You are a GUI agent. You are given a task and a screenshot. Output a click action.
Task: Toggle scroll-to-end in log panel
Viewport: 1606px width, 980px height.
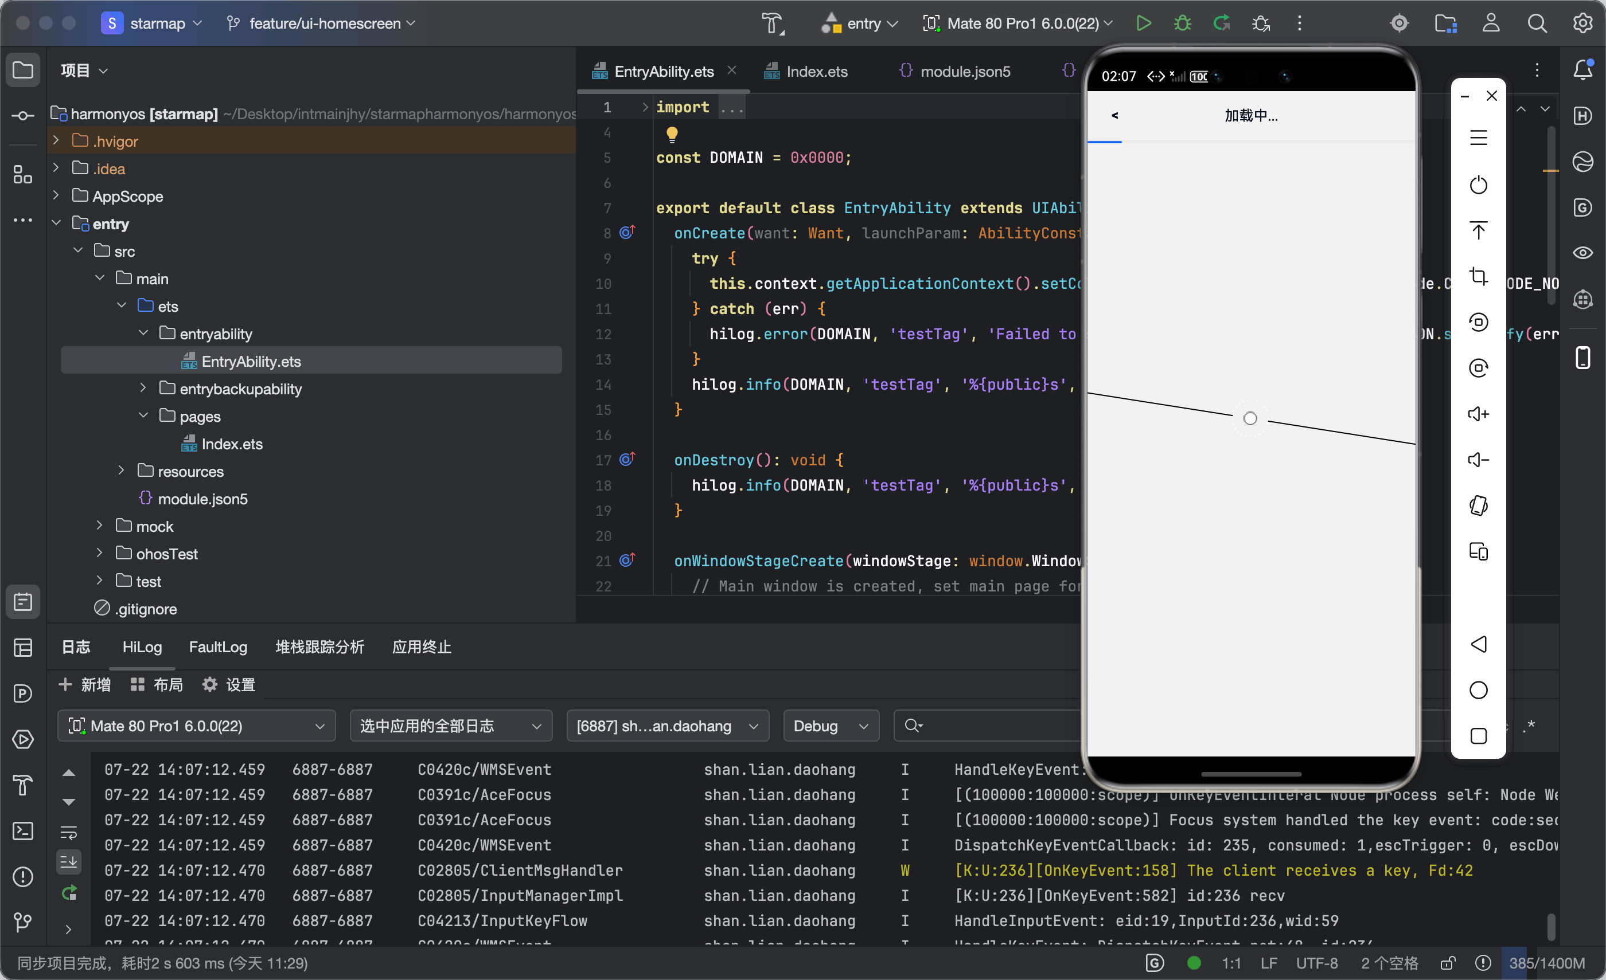click(x=68, y=861)
